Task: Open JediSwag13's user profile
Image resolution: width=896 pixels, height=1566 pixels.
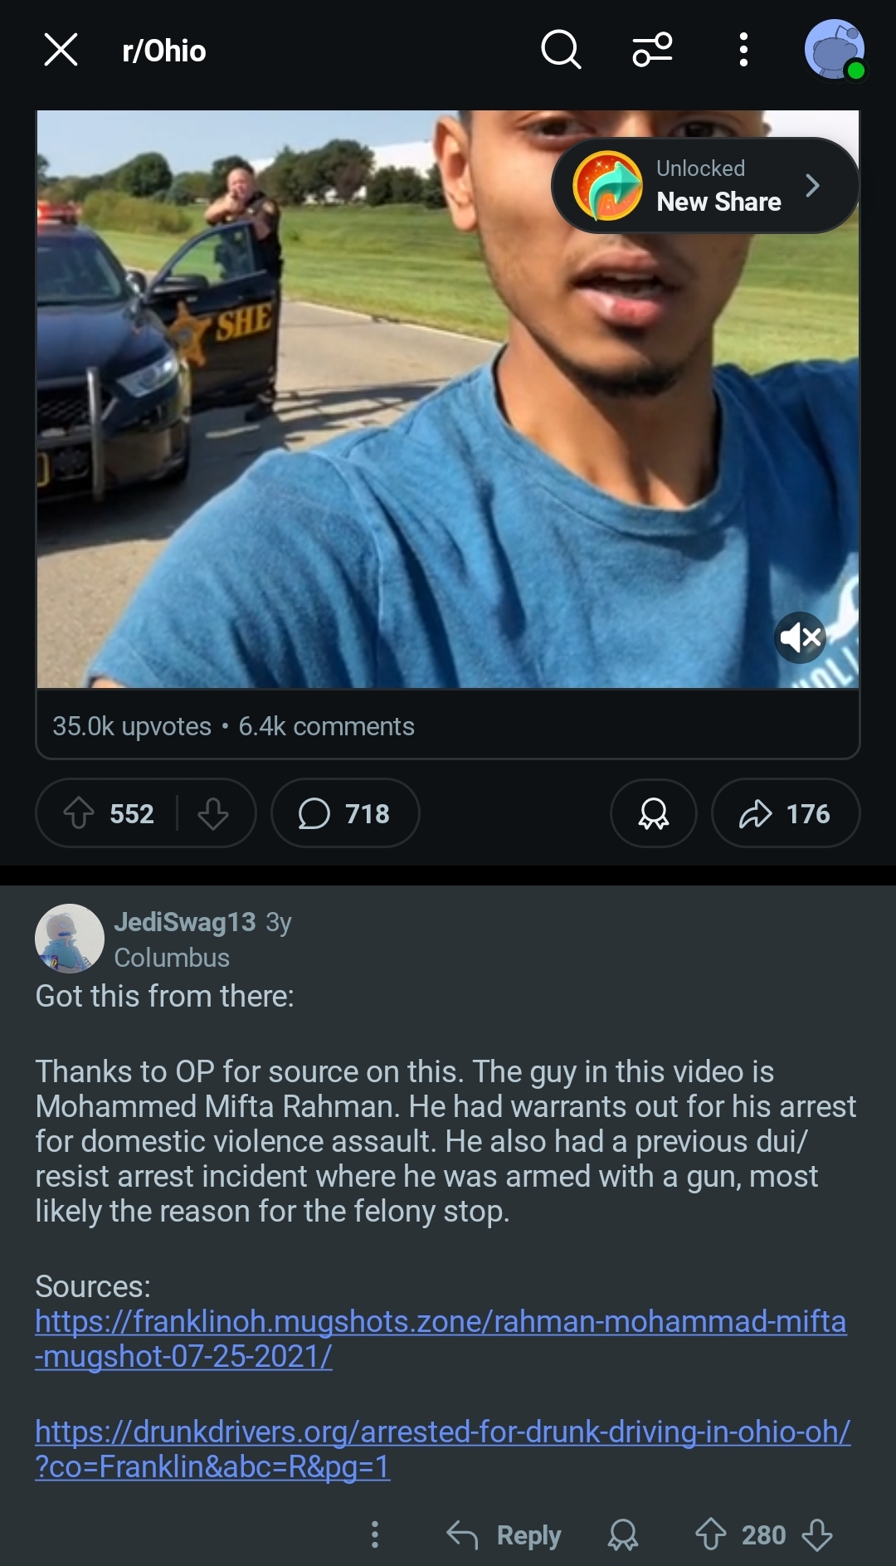Action: click(x=184, y=922)
